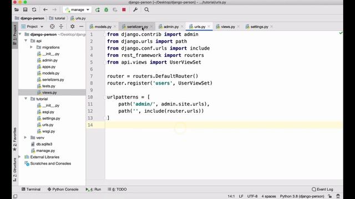Viewport: 355px width, 199px height.
Task: Open the manage run configuration dropdown
Action: click(77, 10)
